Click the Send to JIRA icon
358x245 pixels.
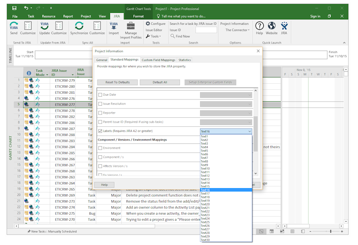[x=14, y=26]
